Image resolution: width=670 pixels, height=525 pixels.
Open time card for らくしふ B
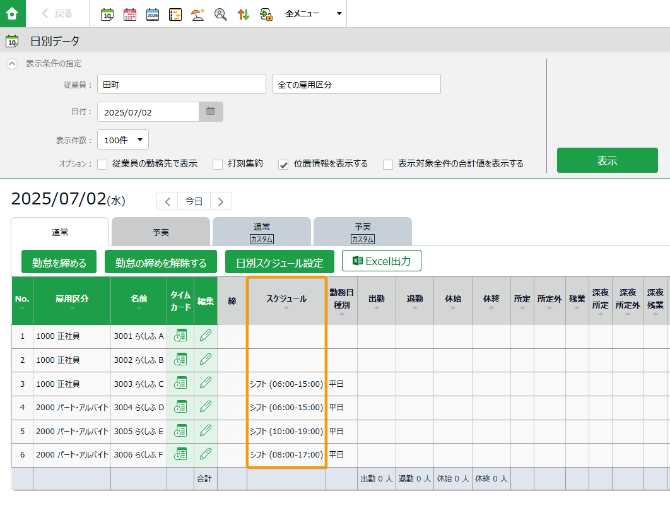180,360
